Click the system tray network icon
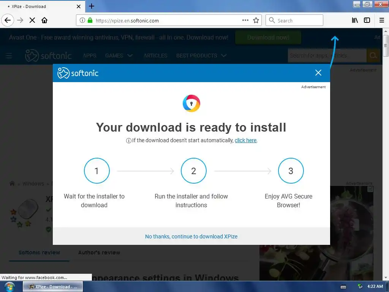 point(360,287)
